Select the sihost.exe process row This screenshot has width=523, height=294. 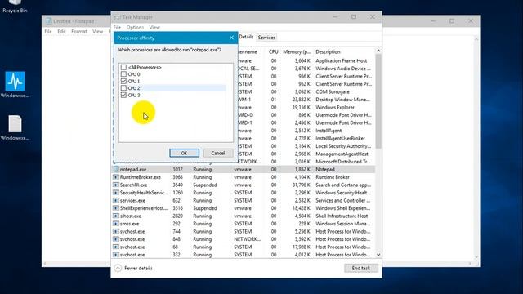click(x=244, y=216)
